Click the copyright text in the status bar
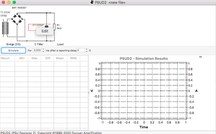The height and width of the screenshot is (134, 216). (51, 133)
